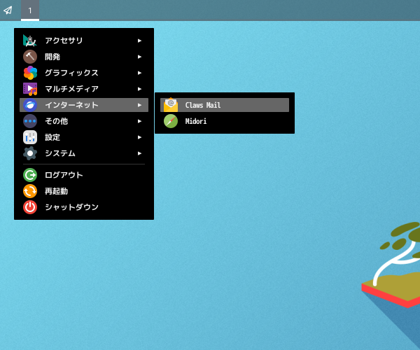The width and height of the screenshot is (420, 350).
Task: Expand インターネット submenu arrow
Action: click(139, 105)
